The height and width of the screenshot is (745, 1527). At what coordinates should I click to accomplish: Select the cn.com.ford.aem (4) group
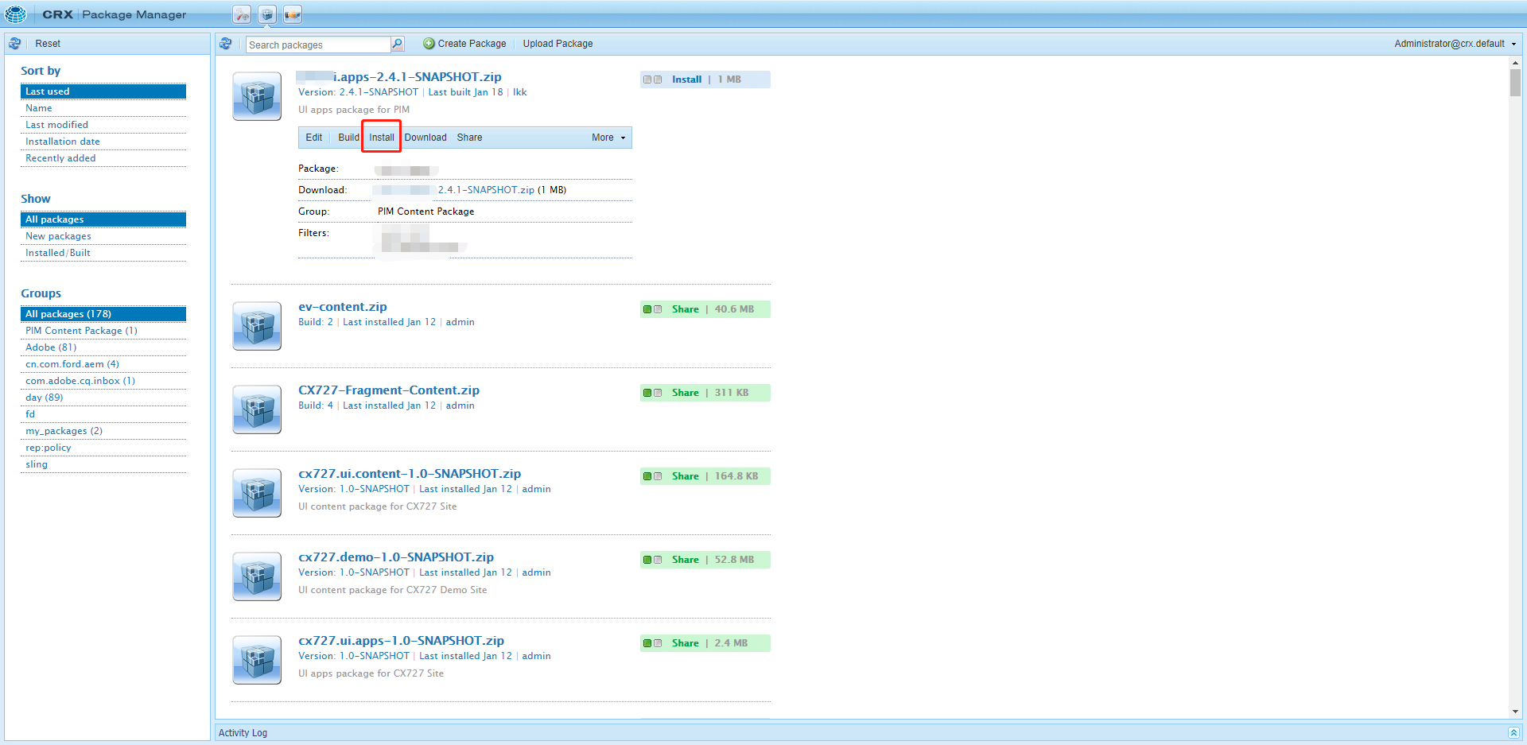tap(103, 364)
